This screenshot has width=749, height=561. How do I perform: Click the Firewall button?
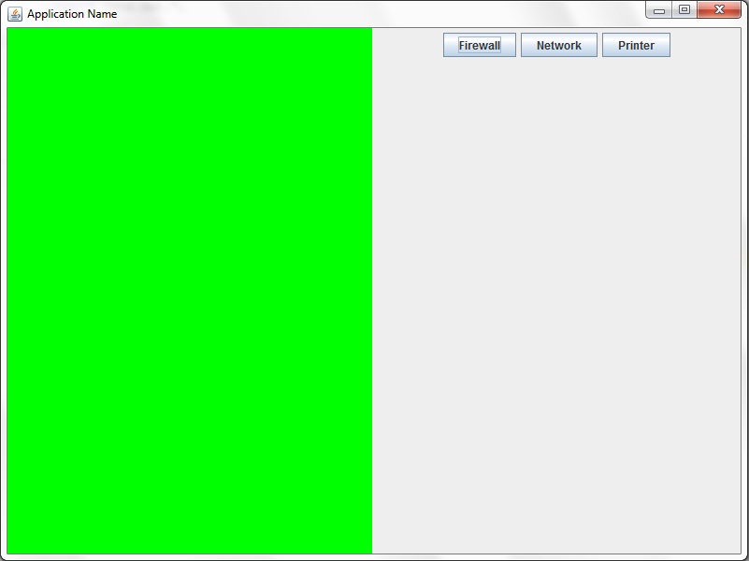pos(479,44)
